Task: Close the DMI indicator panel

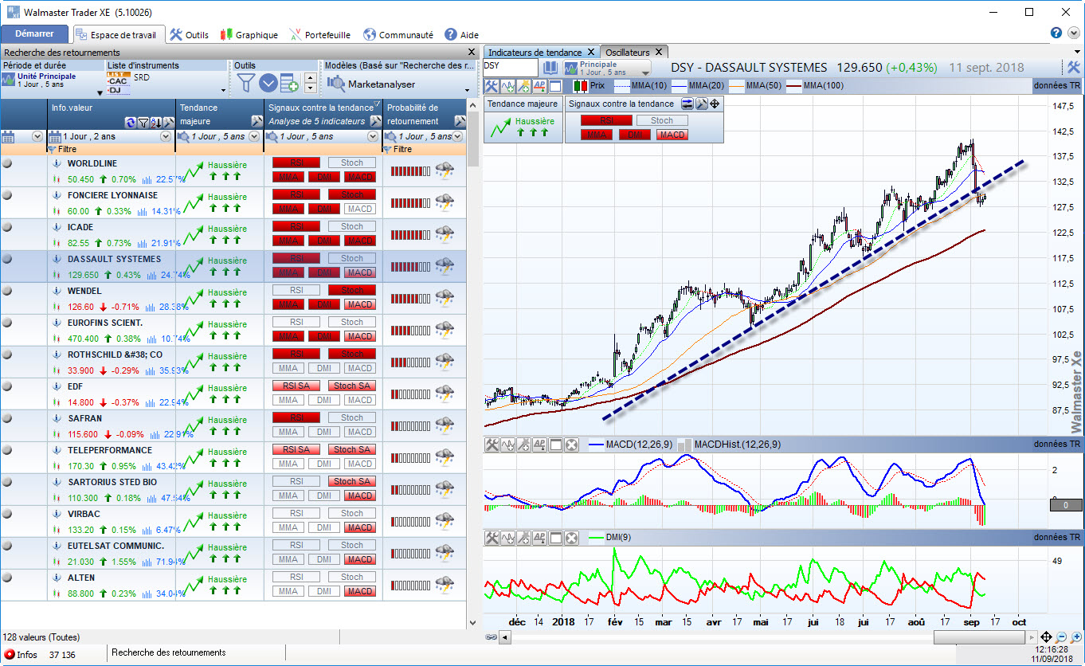Action: [x=571, y=538]
